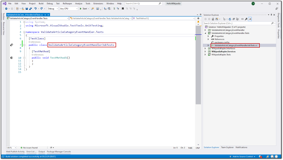Screen dimensions: 283x160
Task: Expand the References node
Action: [208, 39]
